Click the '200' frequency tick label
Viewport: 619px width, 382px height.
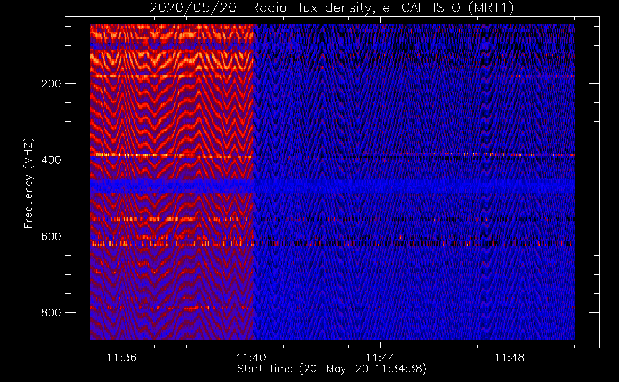pyautogui.click(x=51, y=84)
